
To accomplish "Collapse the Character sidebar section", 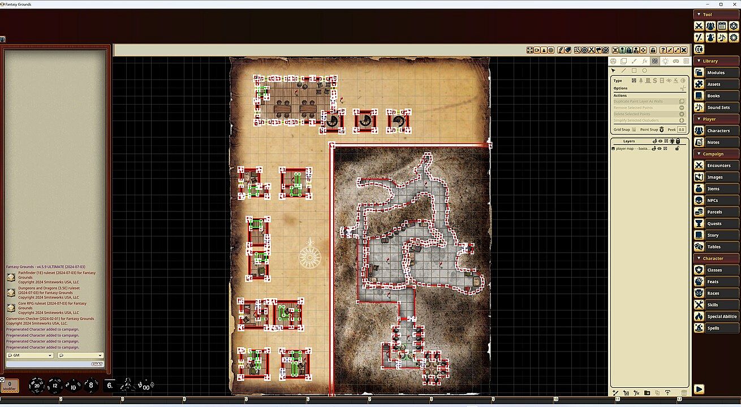I will pos(699,258).
